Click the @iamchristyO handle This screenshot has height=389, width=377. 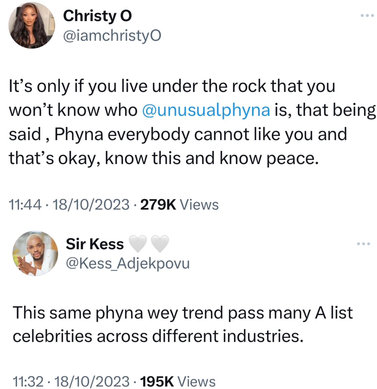click(x=112, y=36)
